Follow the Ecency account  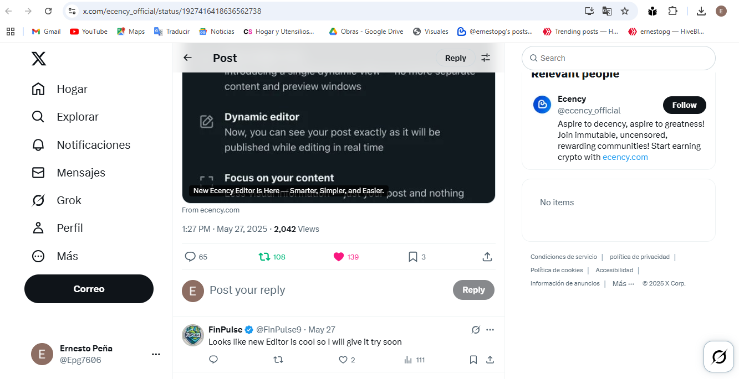(685, 105)
